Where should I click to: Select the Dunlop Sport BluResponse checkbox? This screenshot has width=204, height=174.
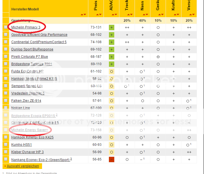6,49
